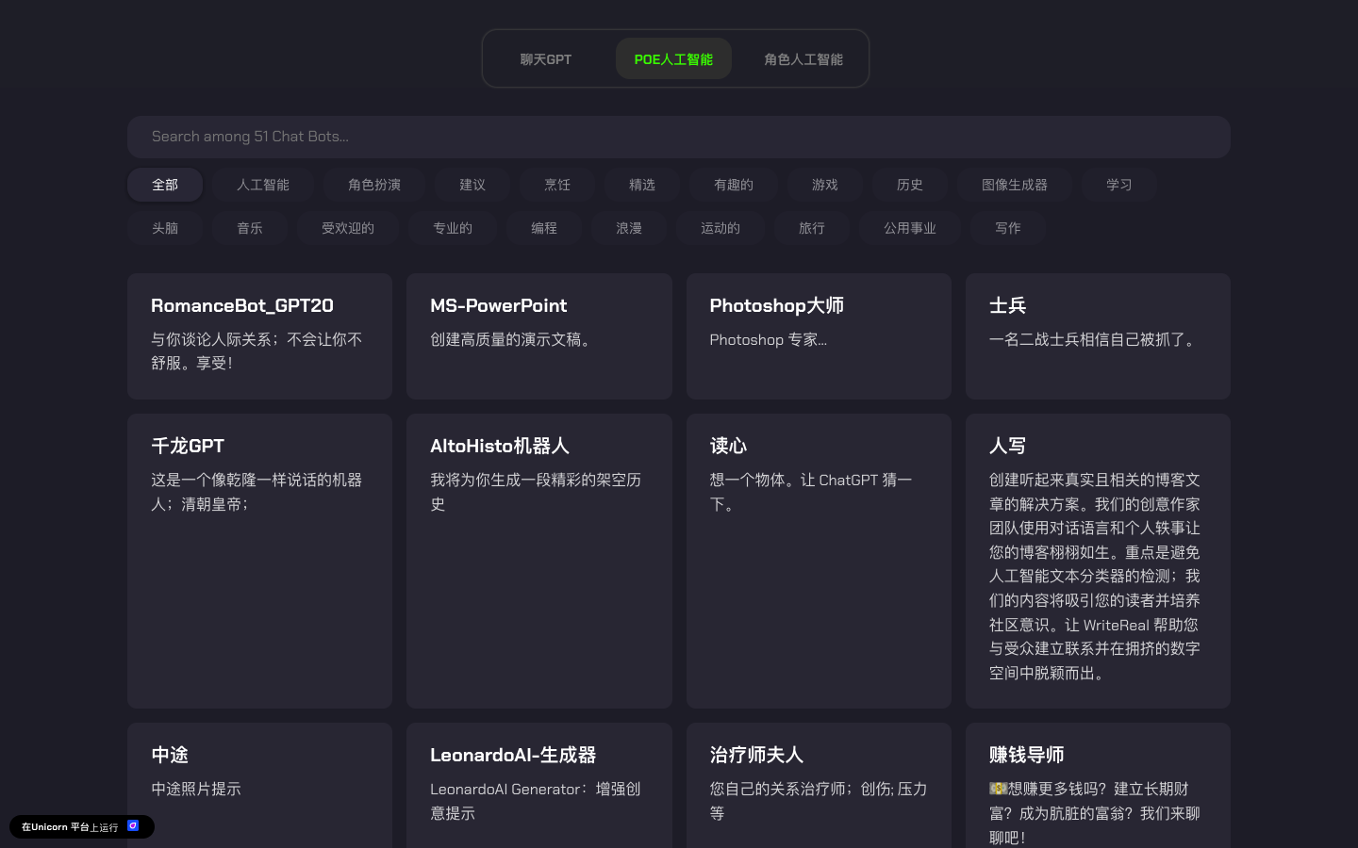Click the Search among 51 Chat Bots field

tap(679, 137)
